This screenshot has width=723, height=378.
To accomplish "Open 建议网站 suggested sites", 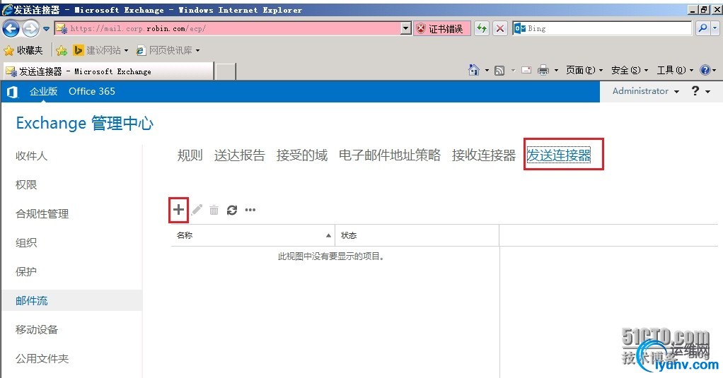I will 100,50.
